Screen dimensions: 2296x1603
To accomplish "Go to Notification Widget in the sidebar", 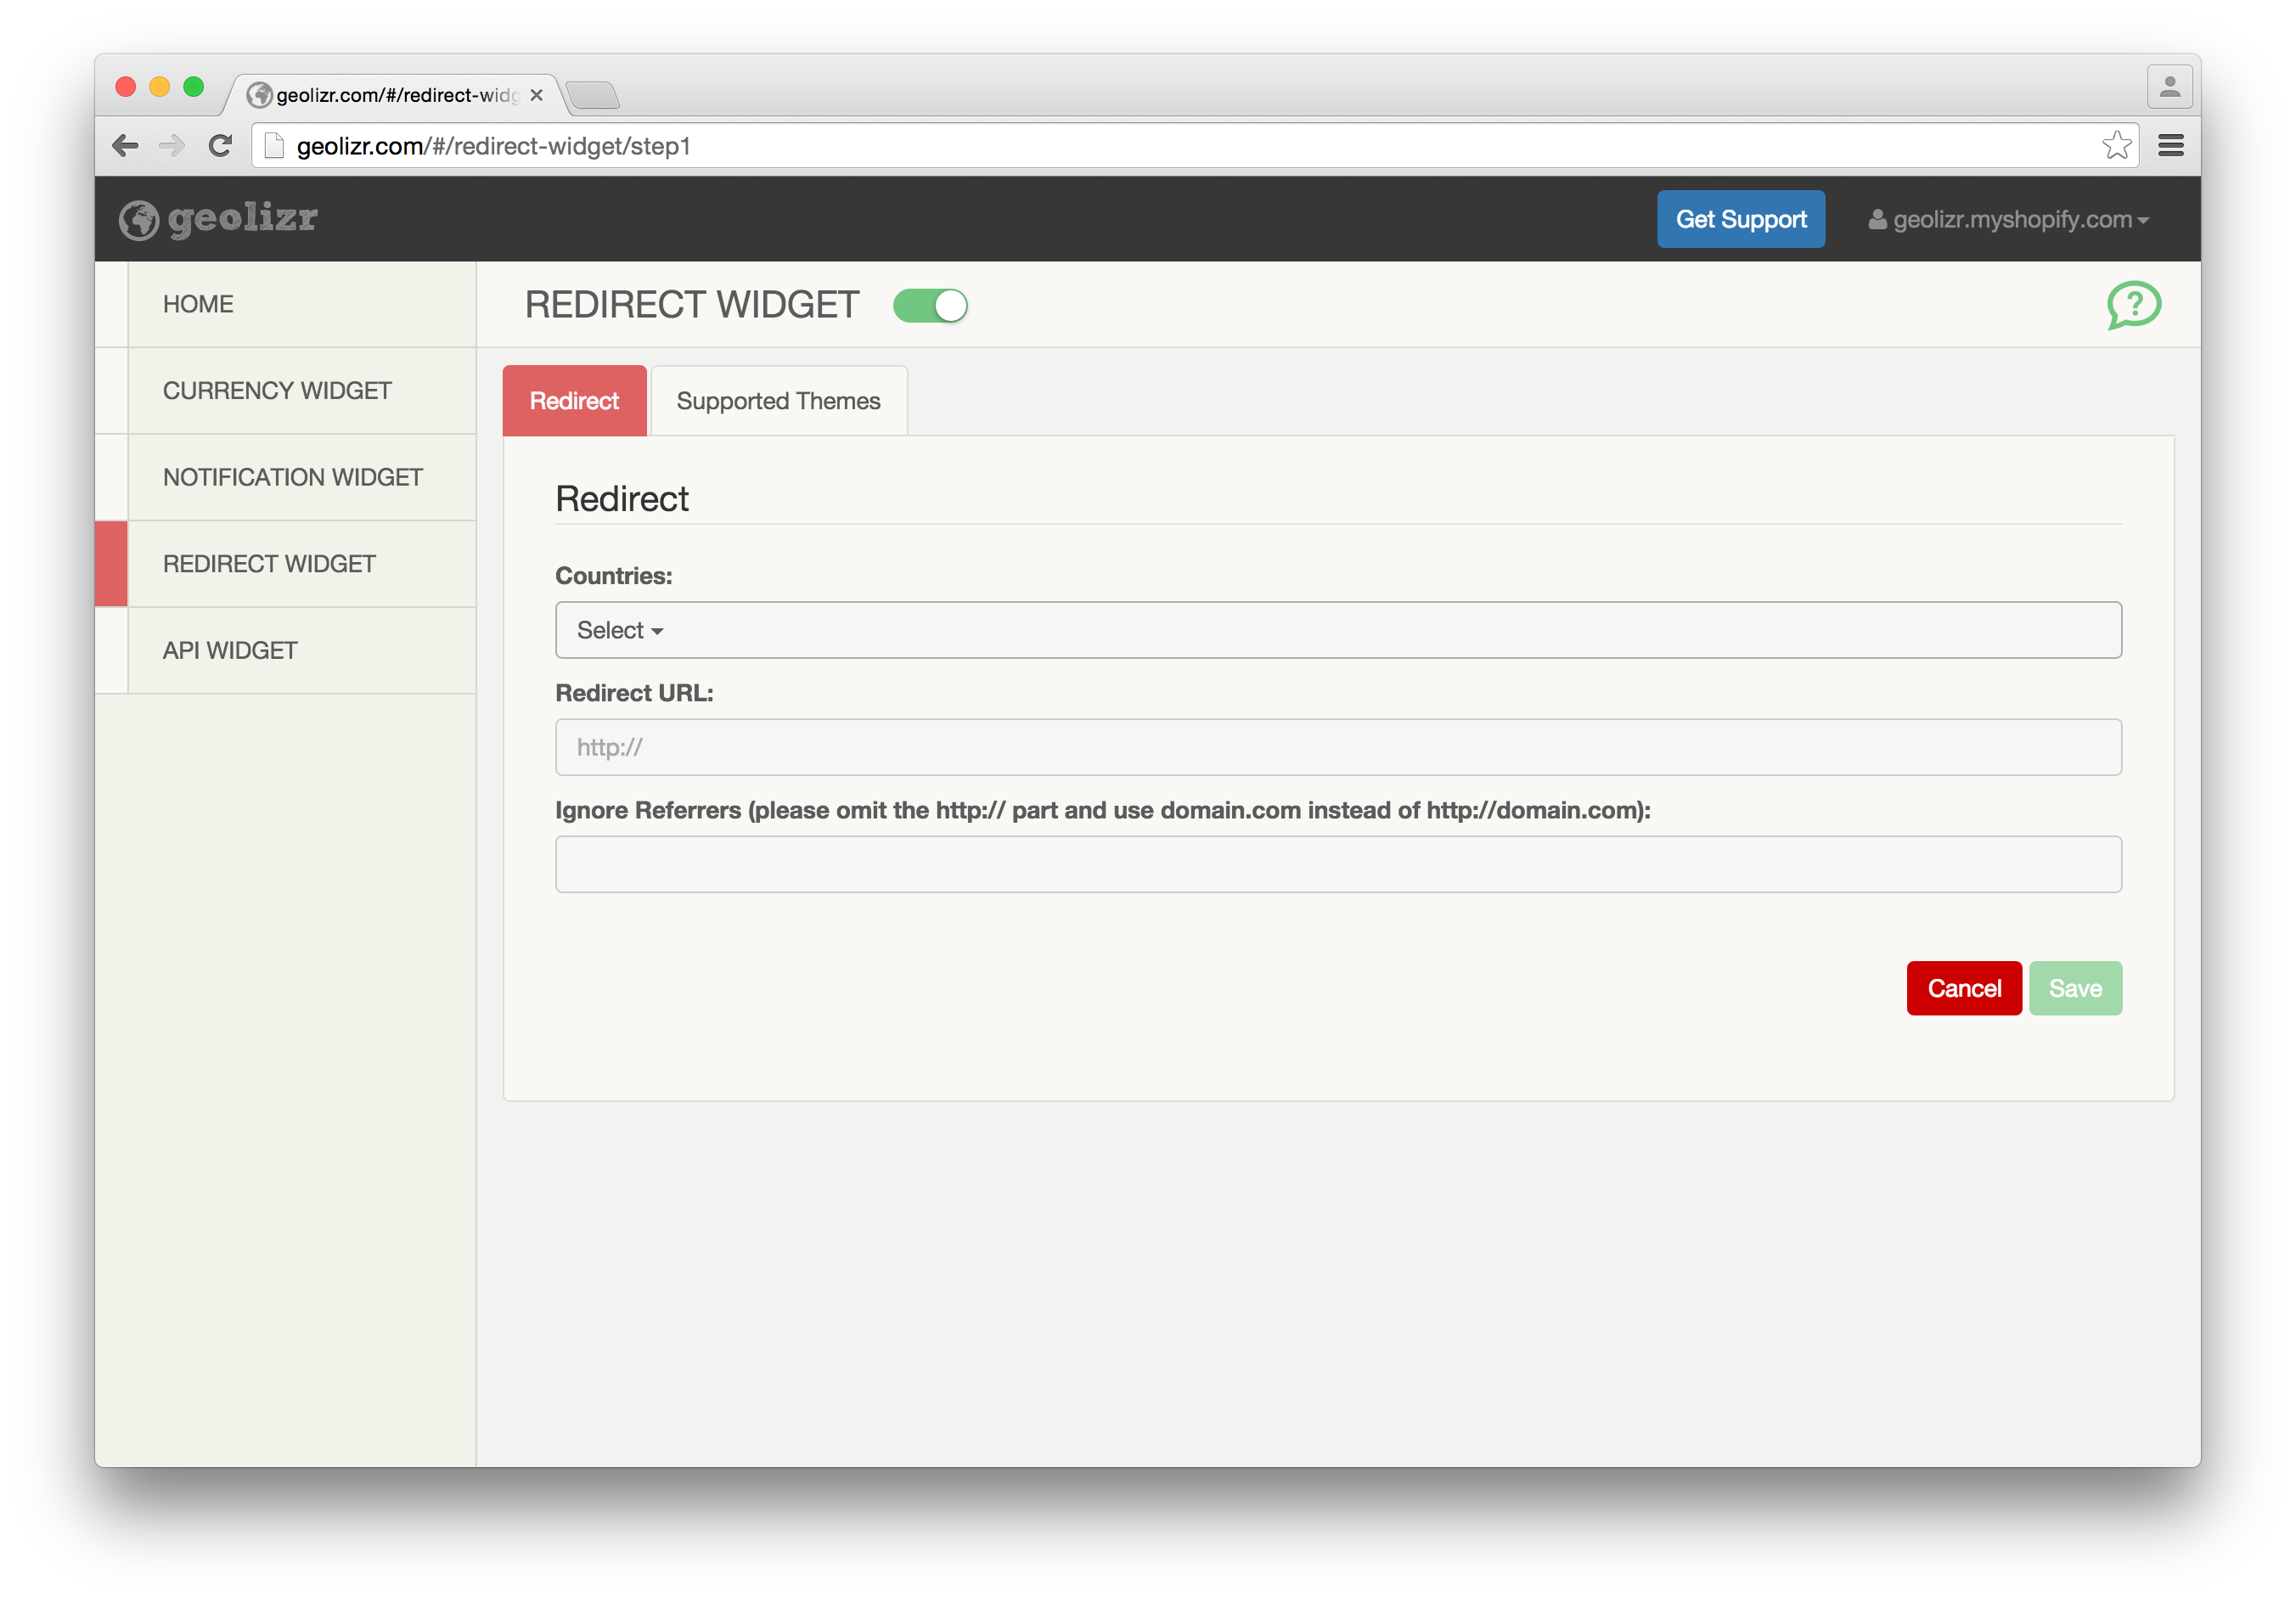I will [x=292, y=477].
